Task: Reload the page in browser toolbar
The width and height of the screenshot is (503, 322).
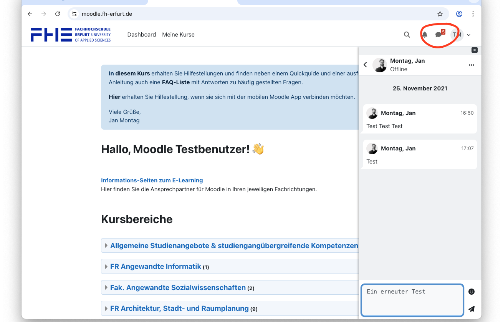Action: 58,14
